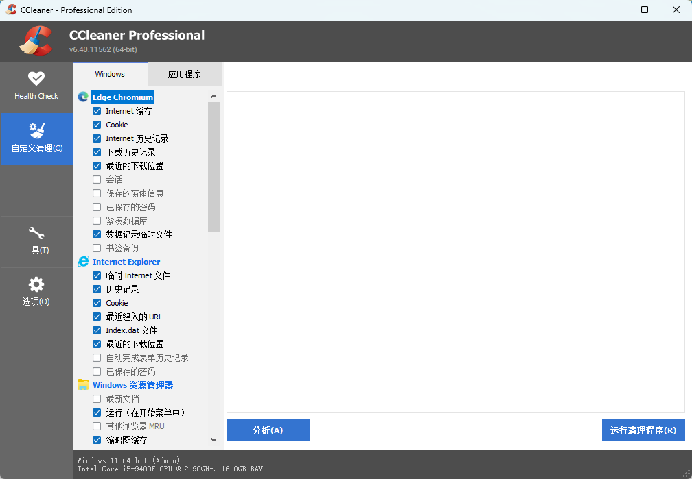Click the 分析(A) button
The width and height of the screenshot is (692, 479).
tap(268, 430)
